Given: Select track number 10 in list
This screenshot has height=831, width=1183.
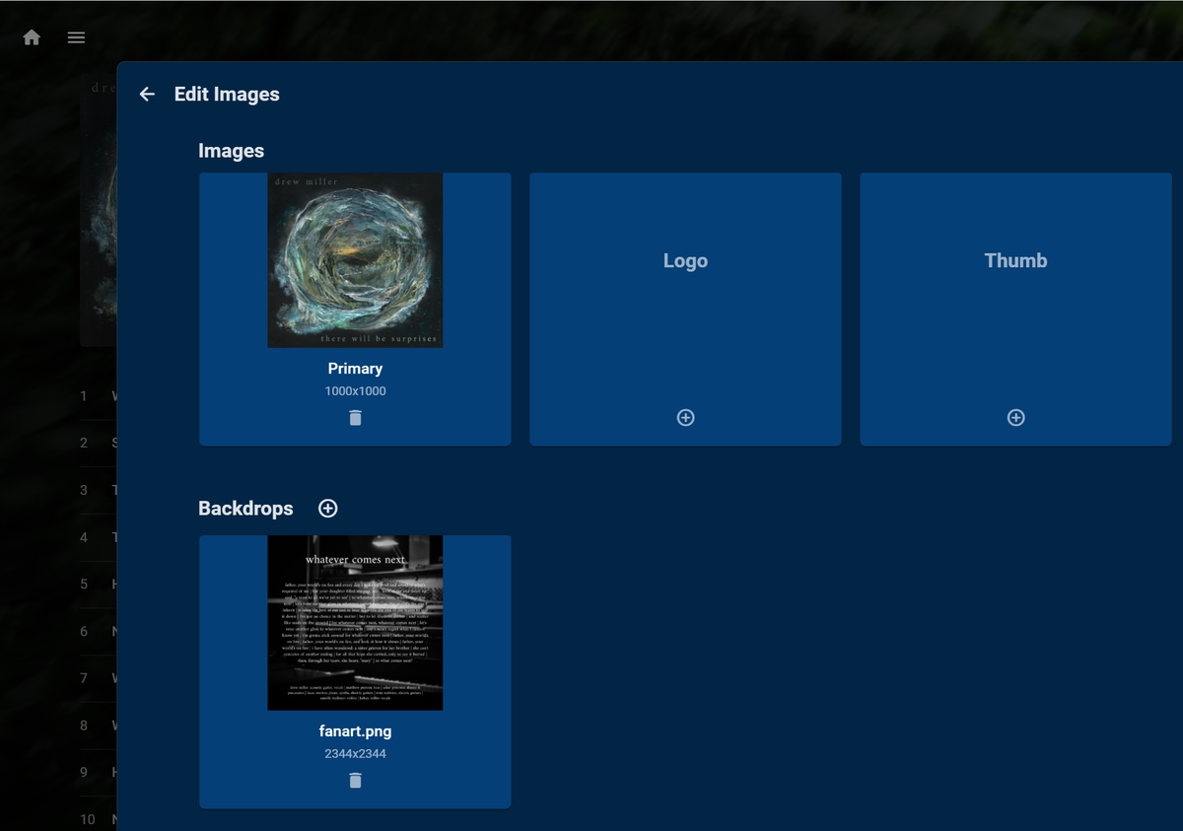Looking at the screenshot, I should [x=88, y=819].
